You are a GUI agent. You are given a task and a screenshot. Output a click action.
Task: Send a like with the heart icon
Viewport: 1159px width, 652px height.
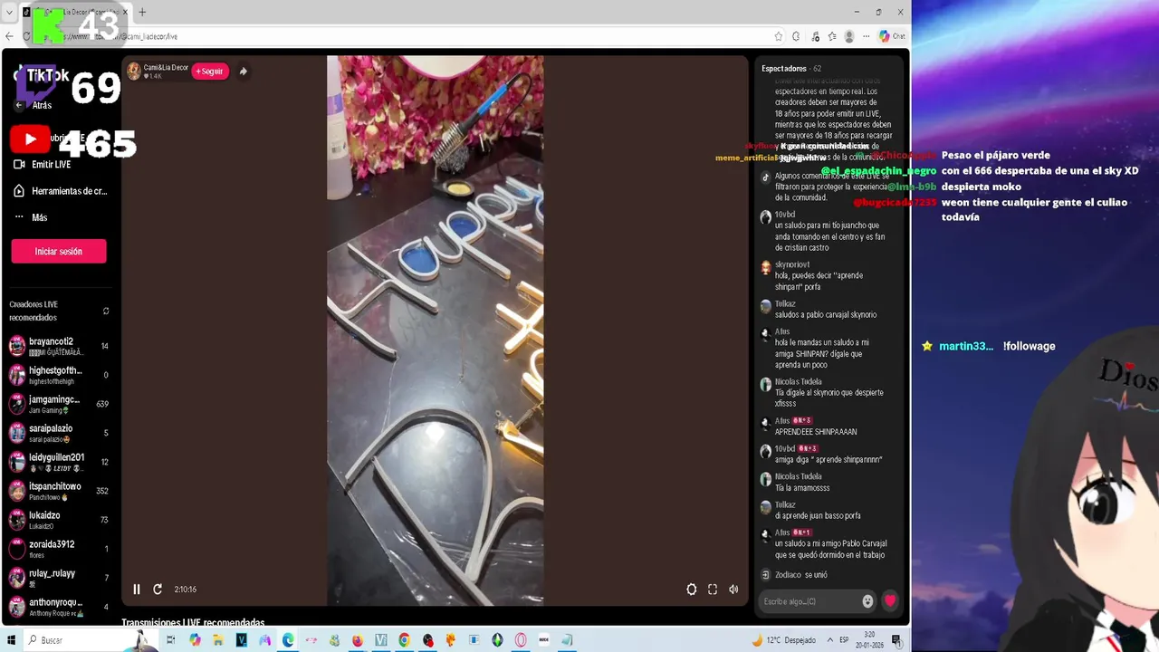[x=890, y=601]
